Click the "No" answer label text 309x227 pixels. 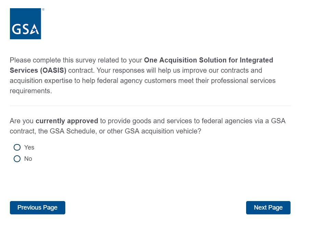28,159
